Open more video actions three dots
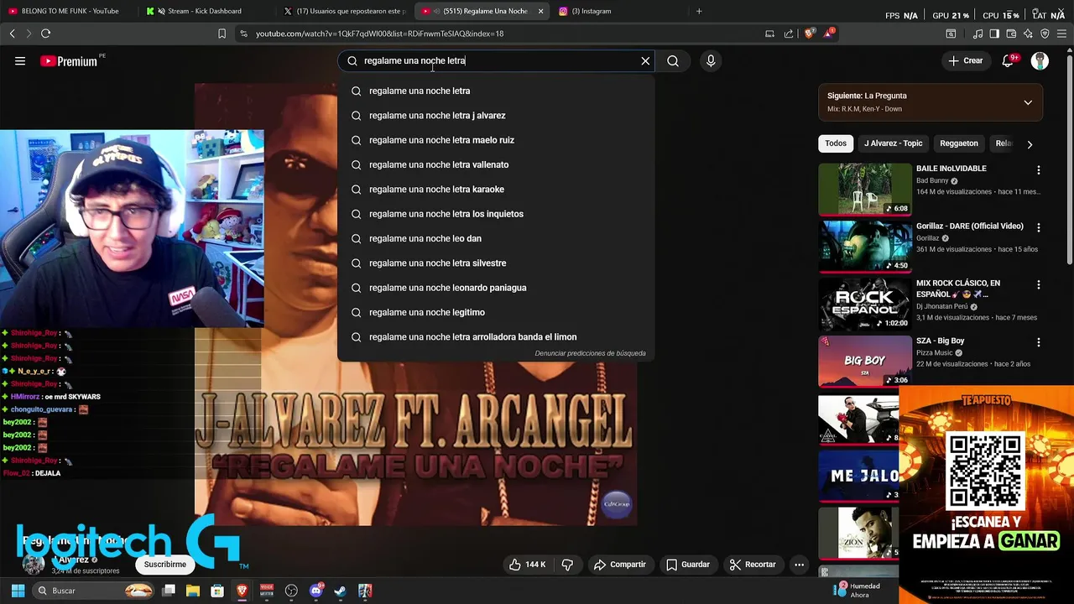The width and height of the screenshot is (1074, 604). pos(800,565)
